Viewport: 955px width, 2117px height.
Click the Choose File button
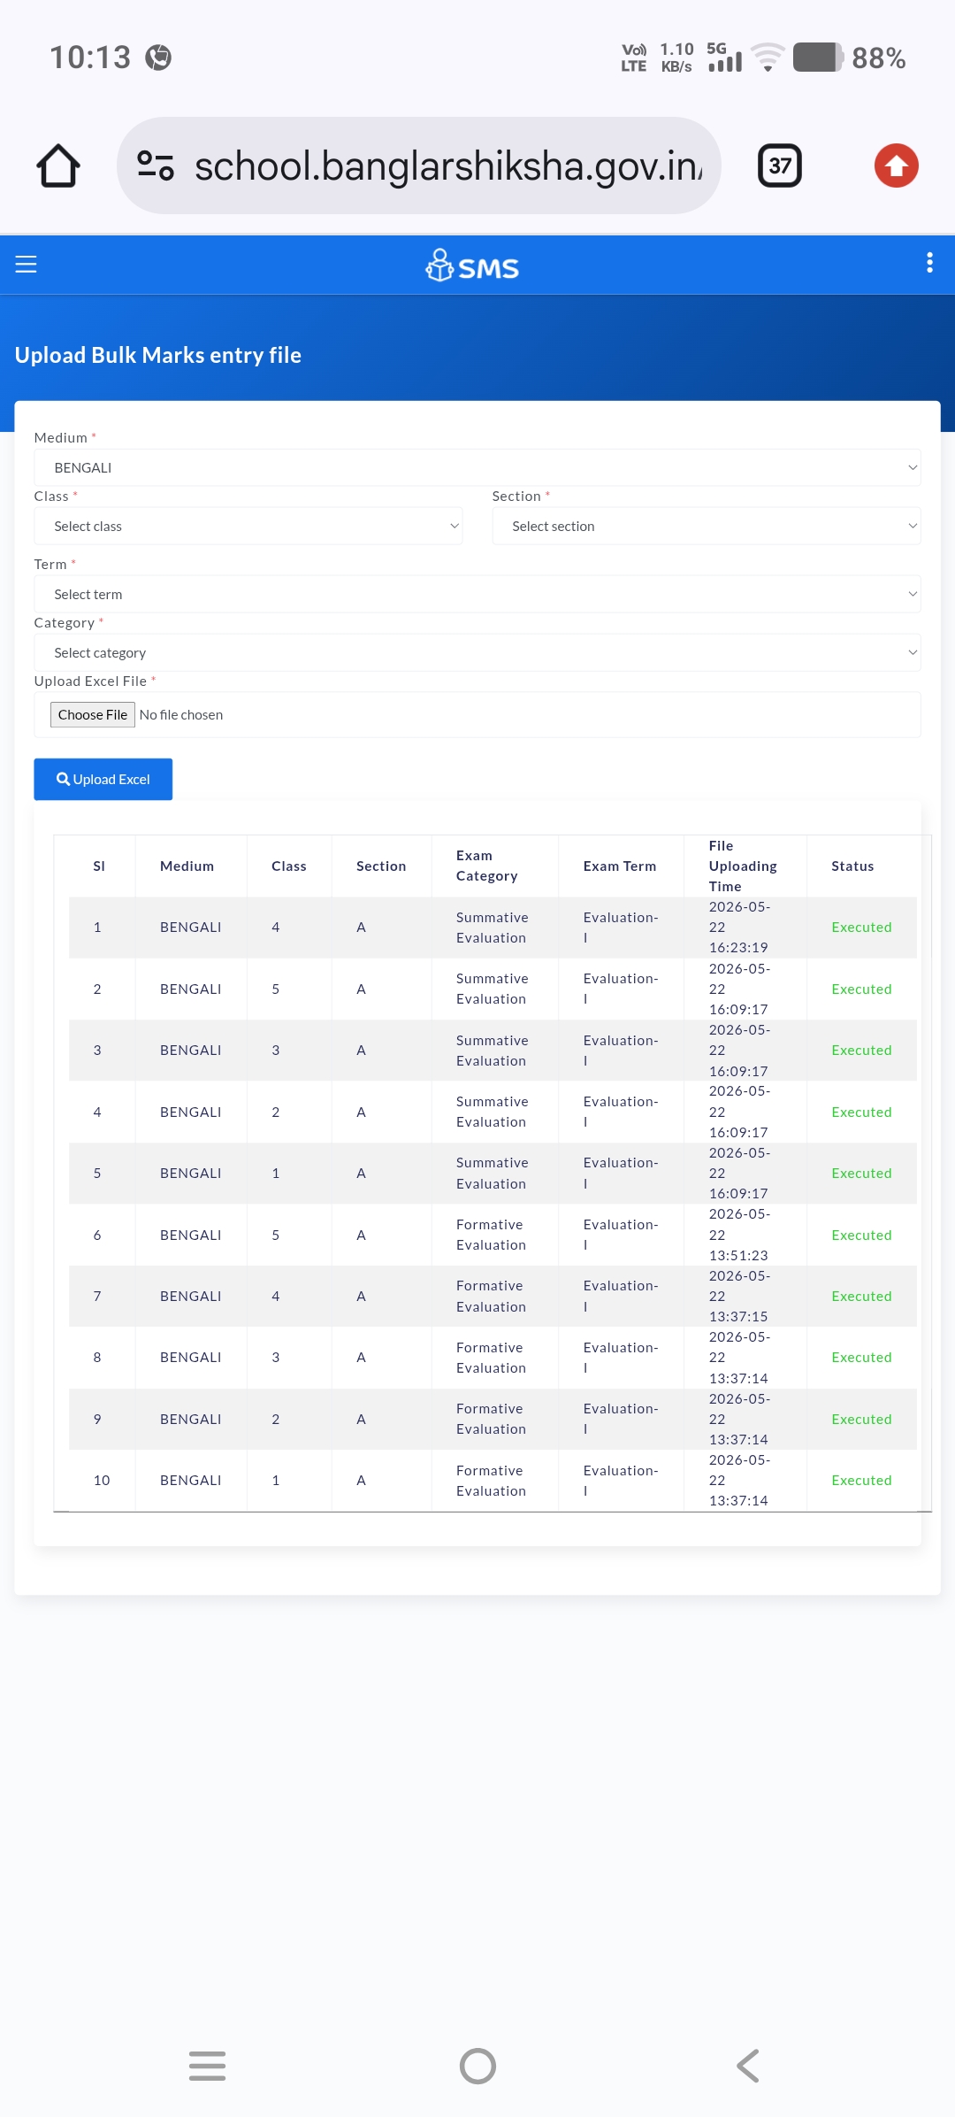[93, 714]
